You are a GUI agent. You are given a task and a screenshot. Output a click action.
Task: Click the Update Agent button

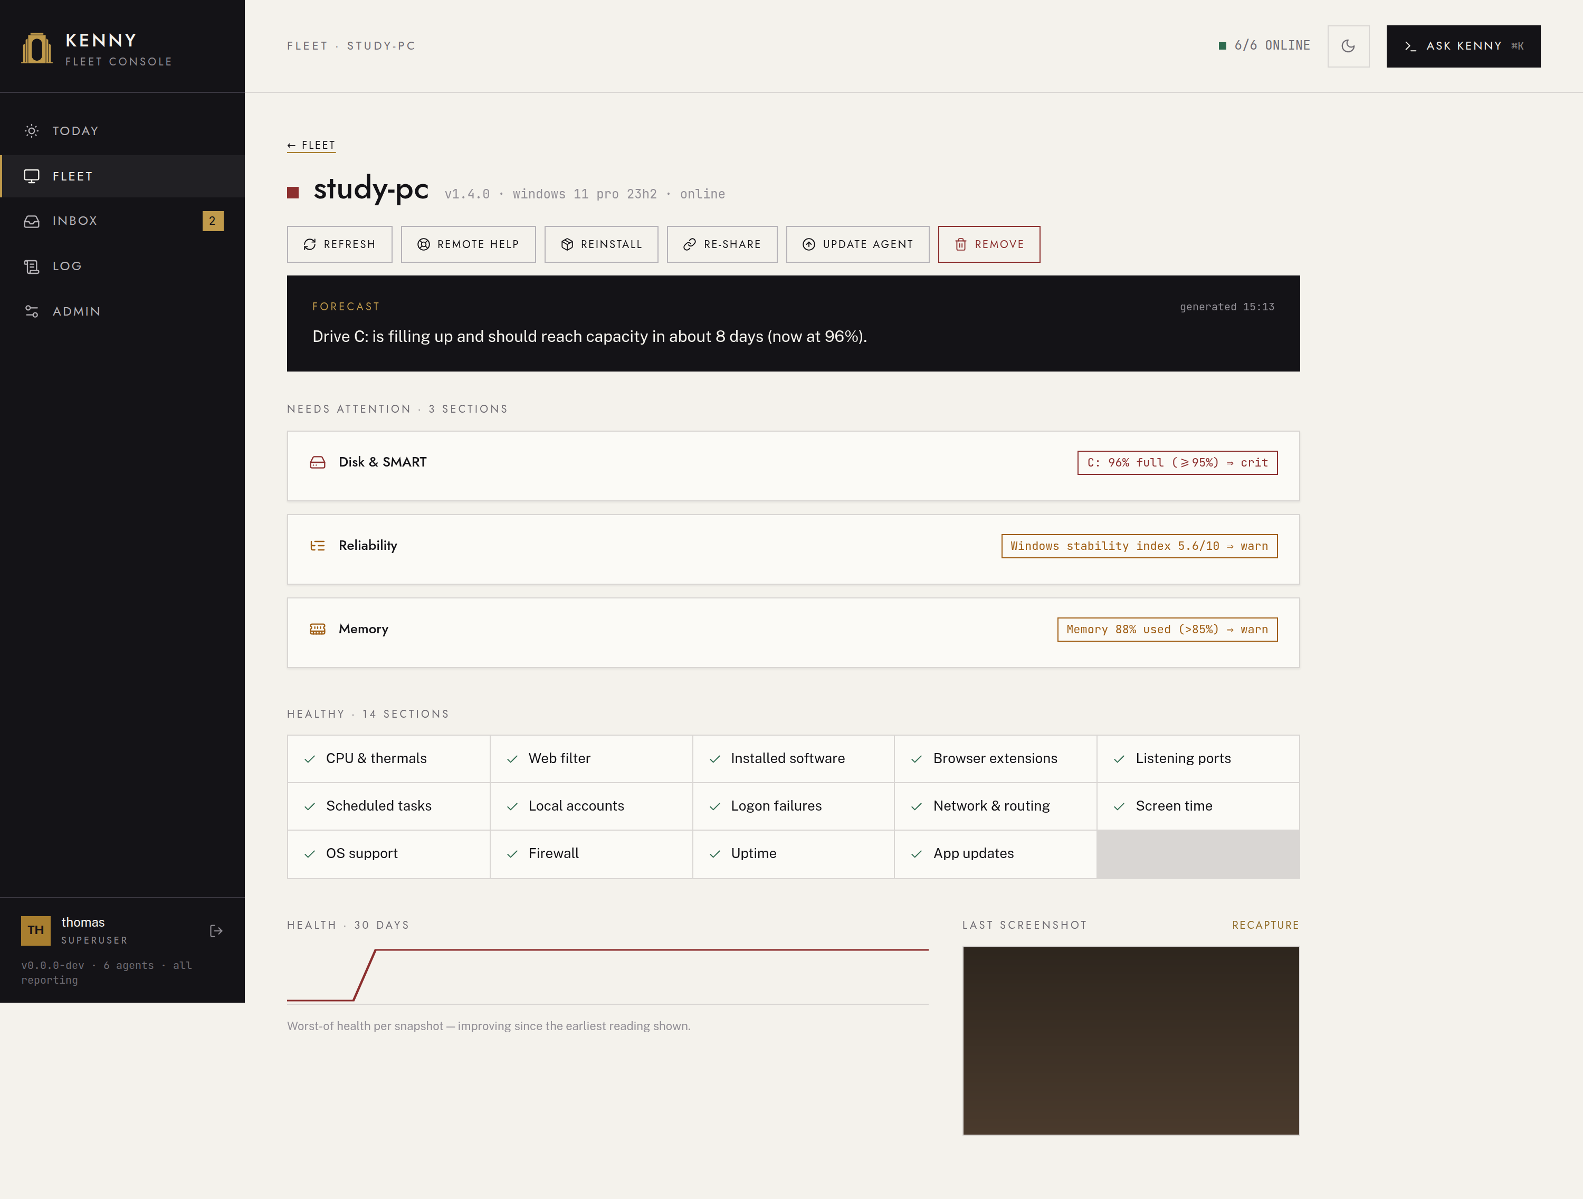tap(857, 244)
